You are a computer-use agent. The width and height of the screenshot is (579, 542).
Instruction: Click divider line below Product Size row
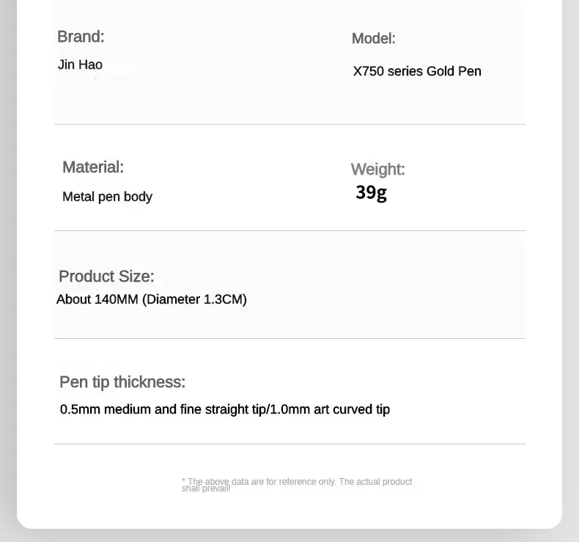[x=289, y=338]
